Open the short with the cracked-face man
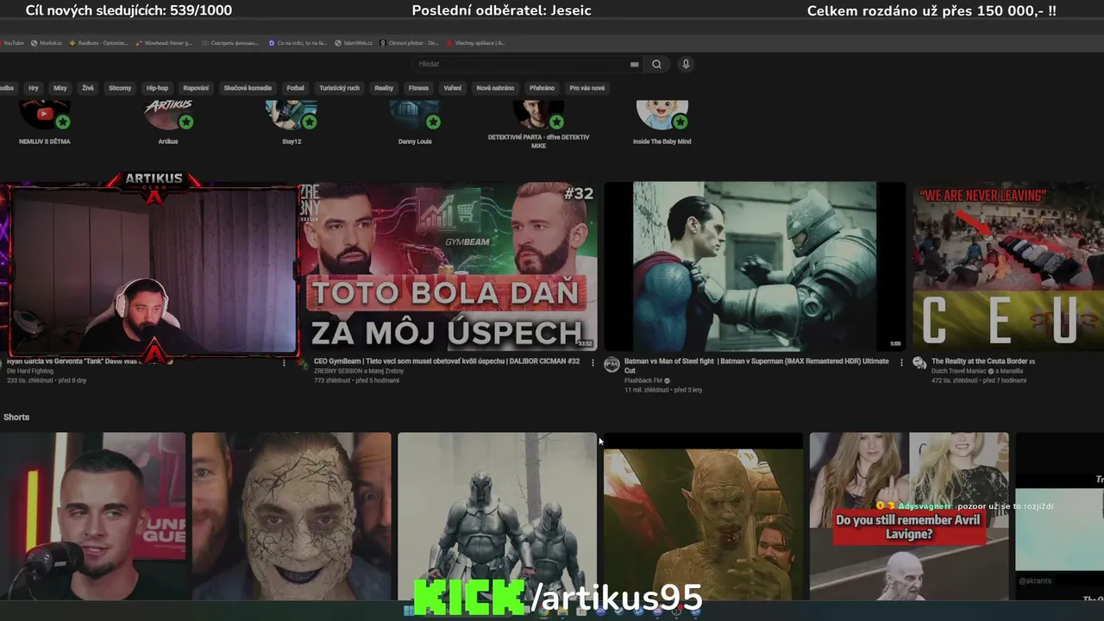1104x621 pixels. click(292, 516)
